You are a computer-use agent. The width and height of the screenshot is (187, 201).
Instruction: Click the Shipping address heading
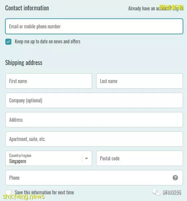pos(24,63)
